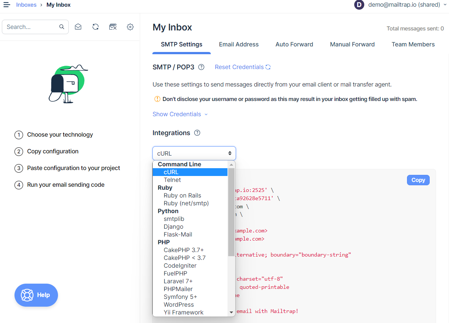
Task: Open the Team Members tab
Action: (413, 45)
